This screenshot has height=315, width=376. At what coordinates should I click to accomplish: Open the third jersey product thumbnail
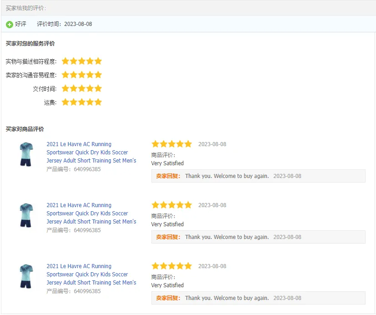(x=26, y=276)
